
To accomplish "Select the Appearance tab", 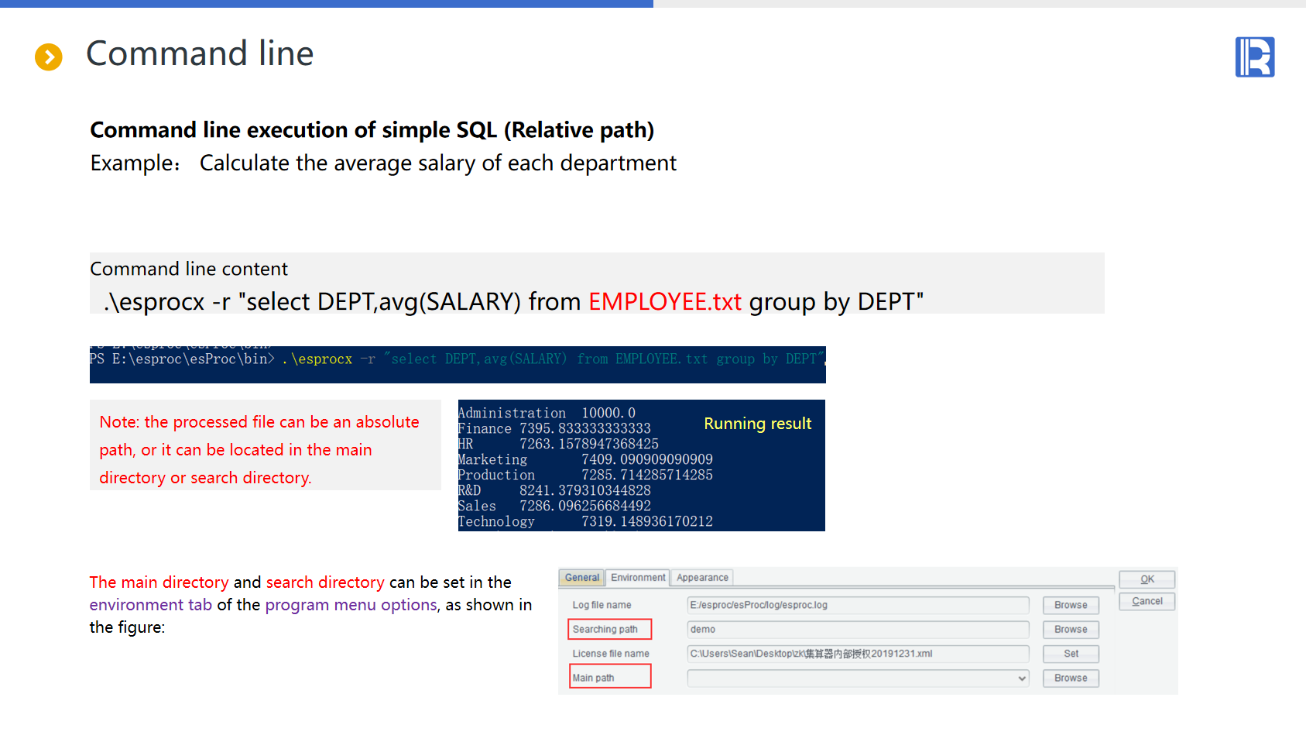I will coord(702,578).
